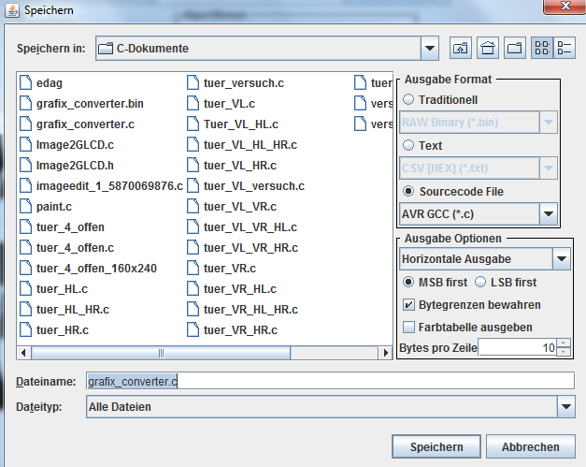Screen dimensions: 586x467
Task: Select the edag file icon
Action: tap(26, 82)
